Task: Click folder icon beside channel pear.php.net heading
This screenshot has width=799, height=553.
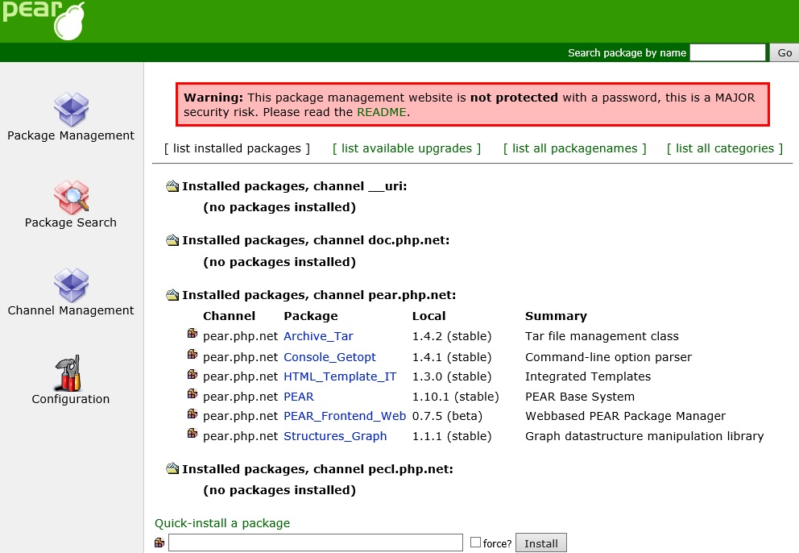Action: [172, 295]
